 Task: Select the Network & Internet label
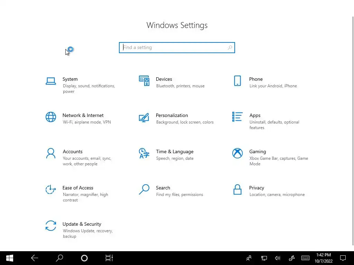point(83,115)
